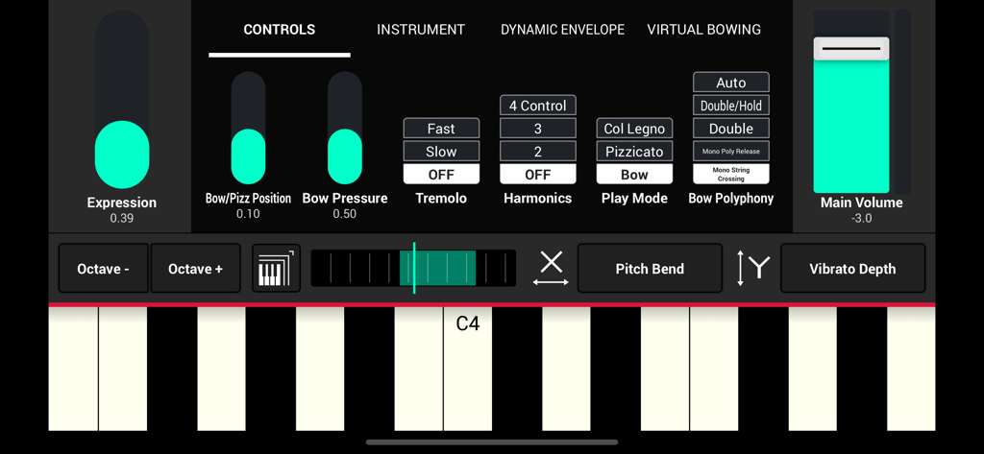984x454 pixels.
Task: Select Harmonics option 2
Action: pos(538,151)
